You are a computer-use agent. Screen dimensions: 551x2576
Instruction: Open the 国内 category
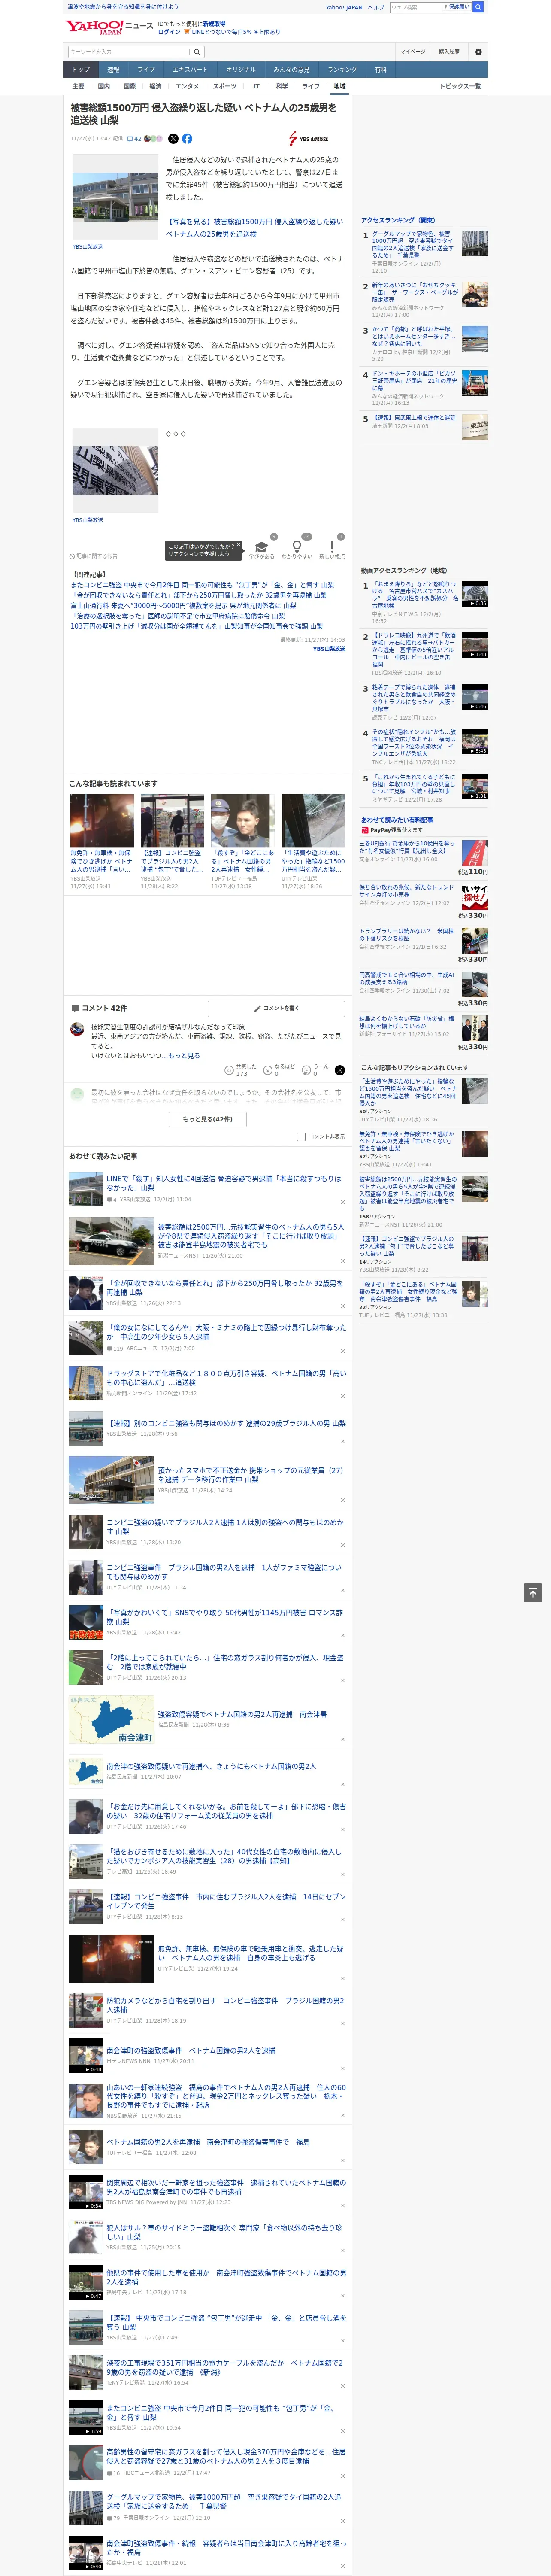[x=103, y=86]
